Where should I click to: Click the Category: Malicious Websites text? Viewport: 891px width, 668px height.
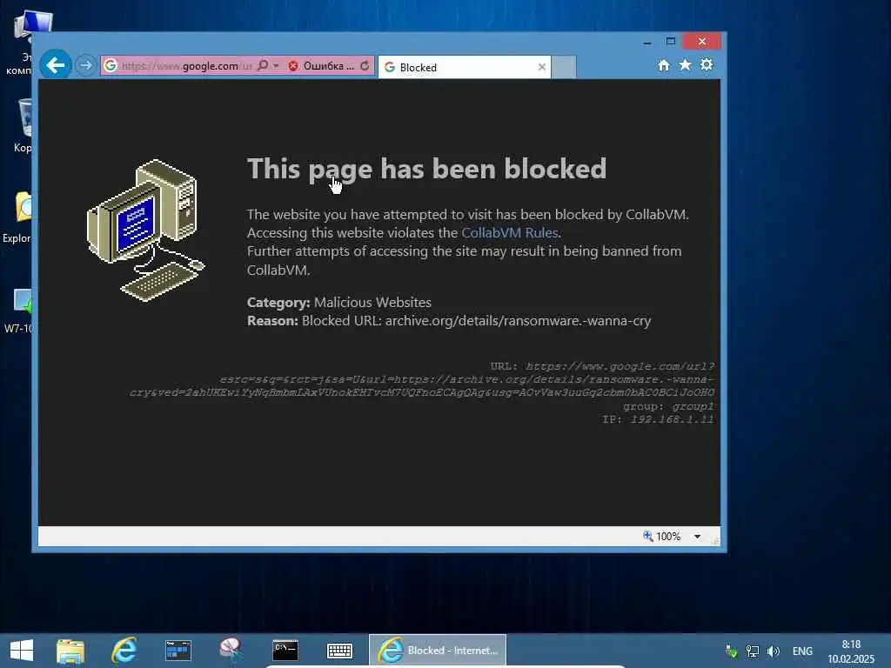point(339,302)
